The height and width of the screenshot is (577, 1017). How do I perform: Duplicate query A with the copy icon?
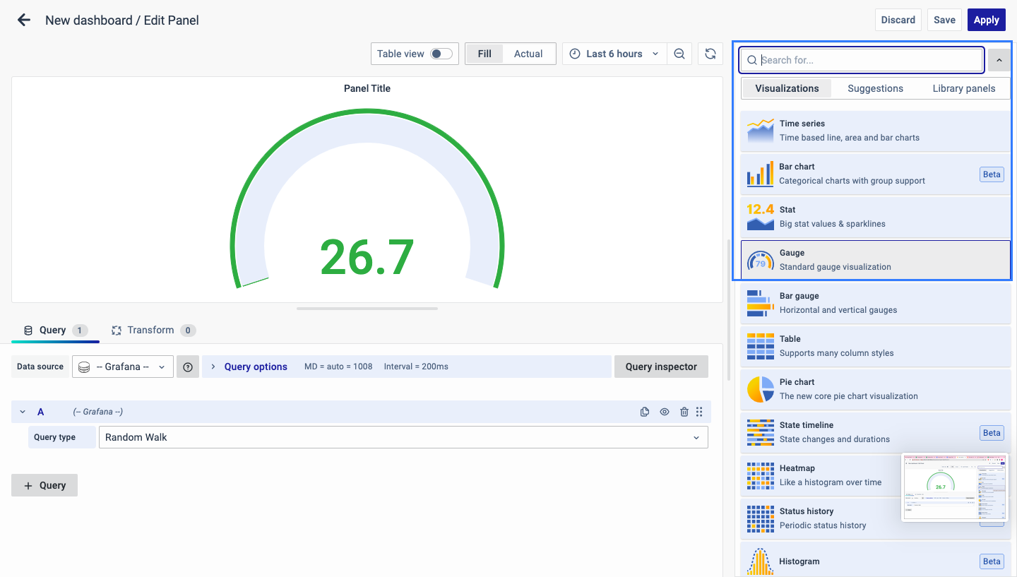[x=644, y=412]
